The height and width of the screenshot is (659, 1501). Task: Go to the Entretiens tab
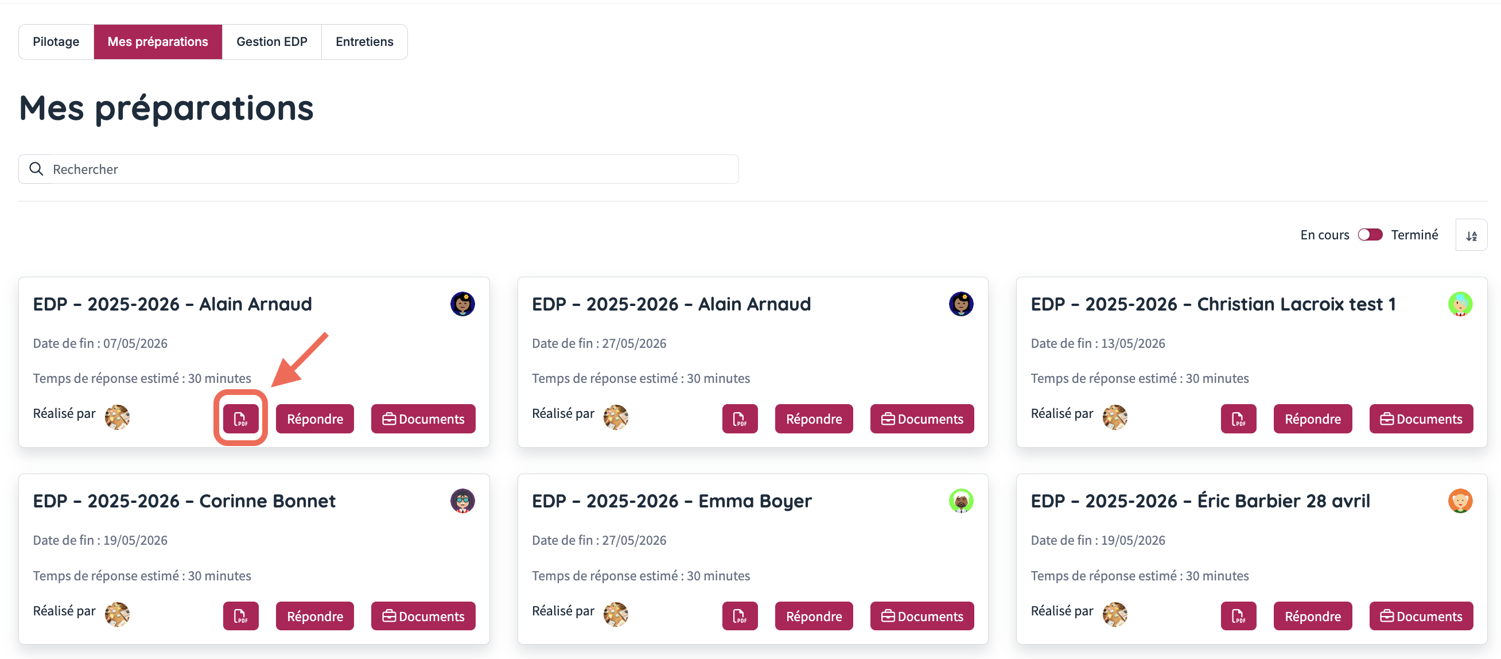tap(364, 41)
